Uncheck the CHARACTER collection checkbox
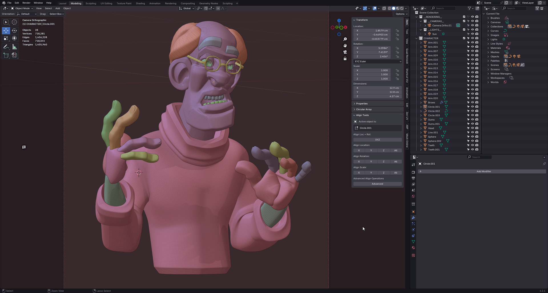This screenshot has width=548, height=293. click(x=464, y=38)
